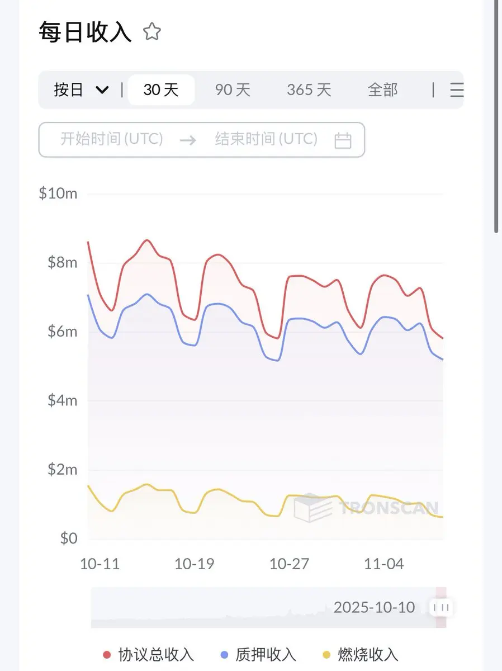Switch to the 90 天 range tab
This screenshot has height=671, width=502.
[233, 89]
